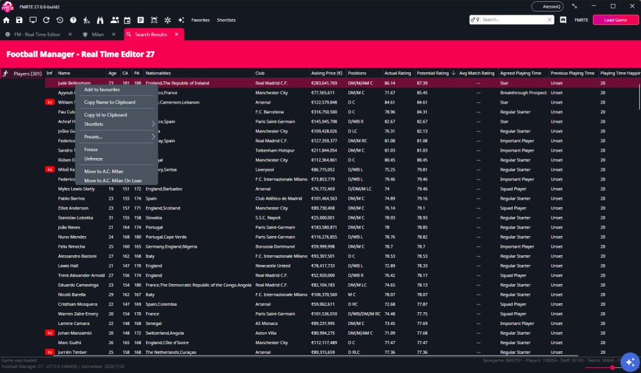Toggle the gender filter in search box
The image size is (641, 373).
(475, 20)
